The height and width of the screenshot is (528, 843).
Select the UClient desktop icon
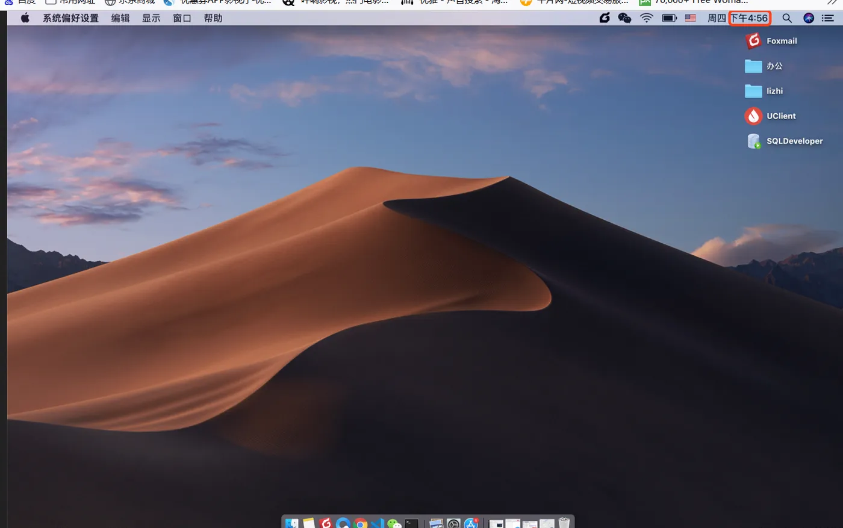click(x=771, y=116)
